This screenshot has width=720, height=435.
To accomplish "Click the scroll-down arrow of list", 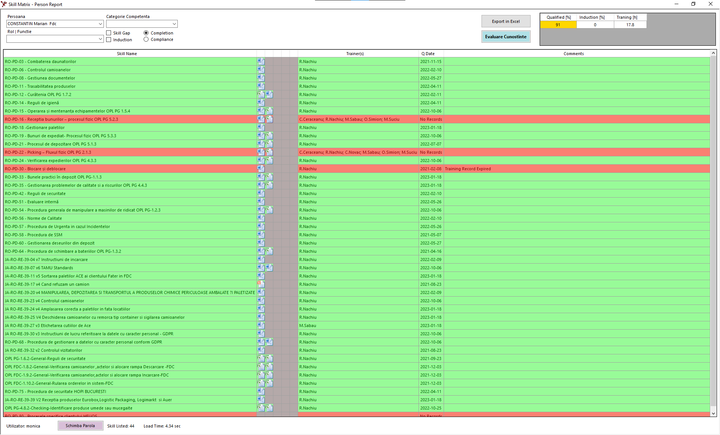I will click(x=713, y=413).
